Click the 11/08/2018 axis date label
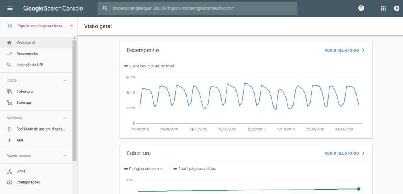Screen dimensions: 403x194 coord(140,129)
